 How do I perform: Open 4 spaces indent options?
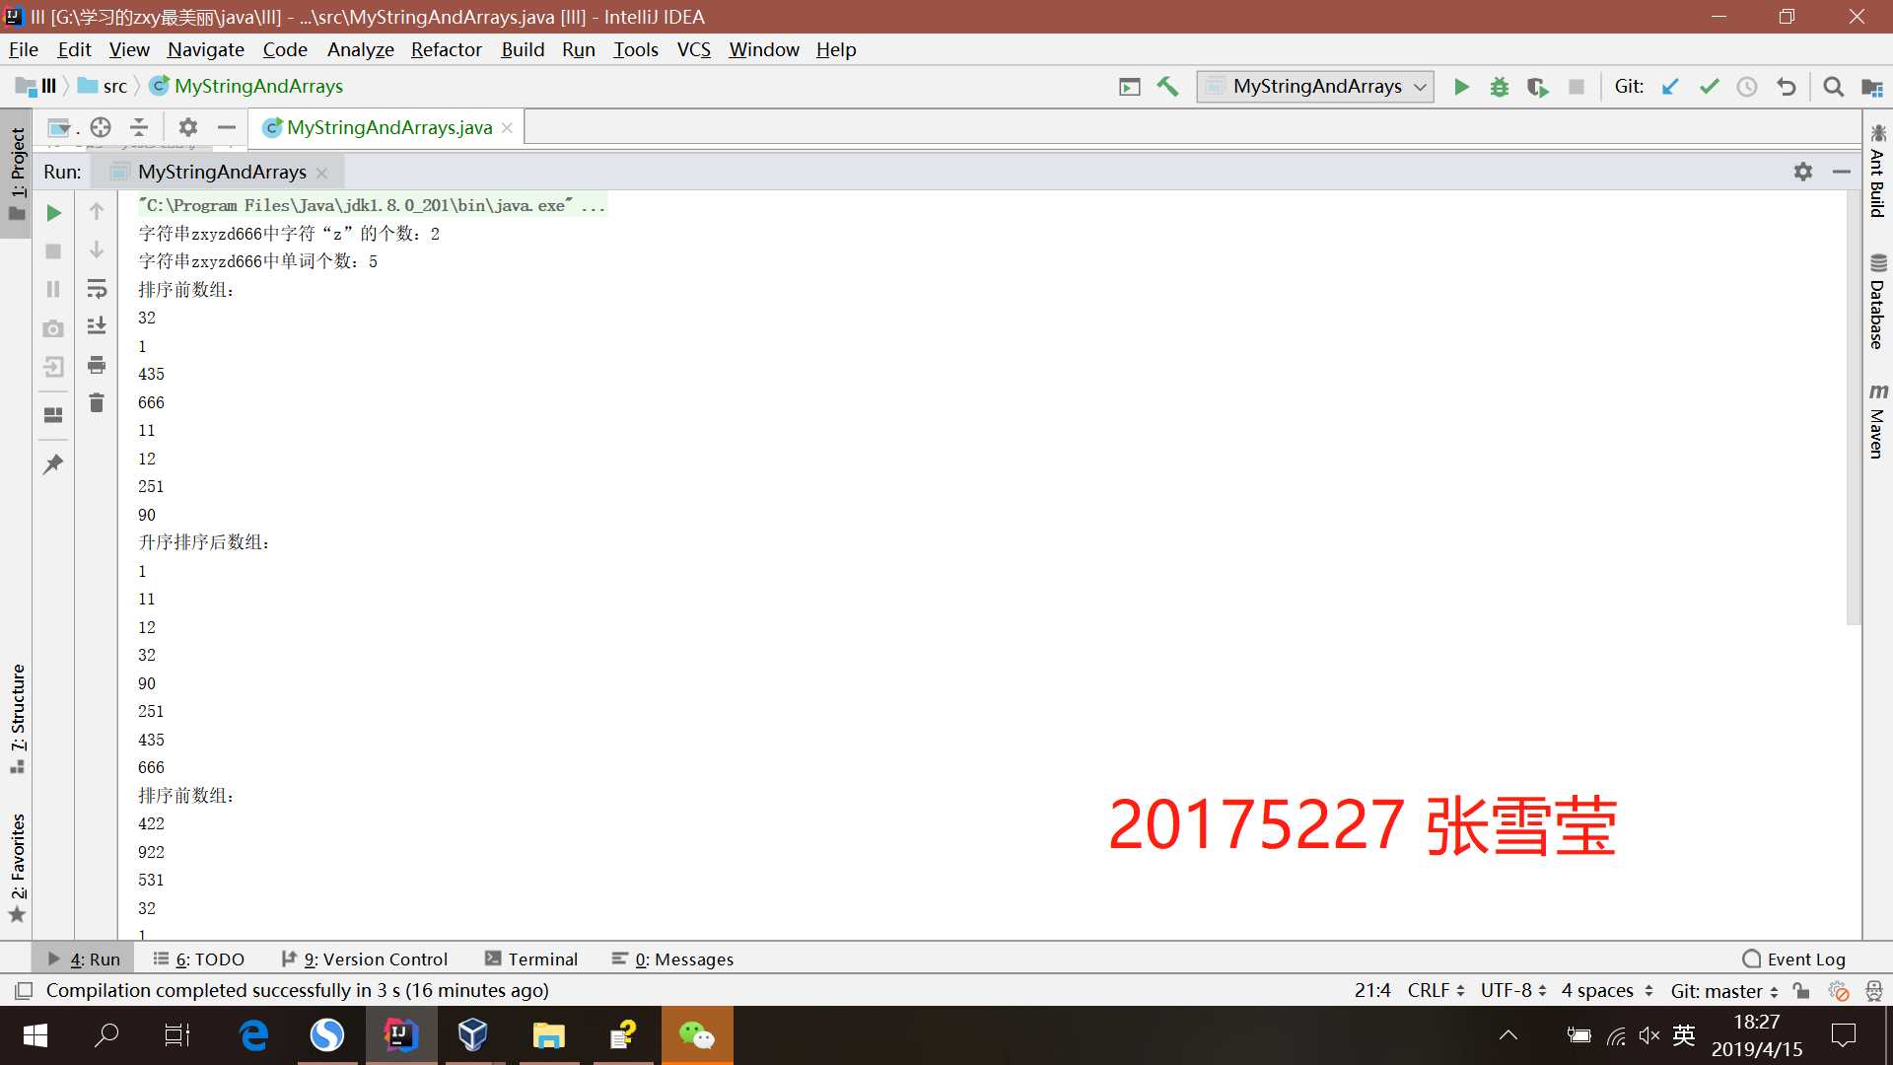(x=1607, y=990)
